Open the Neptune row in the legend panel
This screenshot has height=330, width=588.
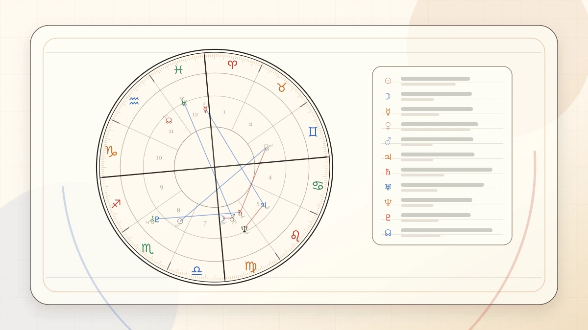point(442,202)
